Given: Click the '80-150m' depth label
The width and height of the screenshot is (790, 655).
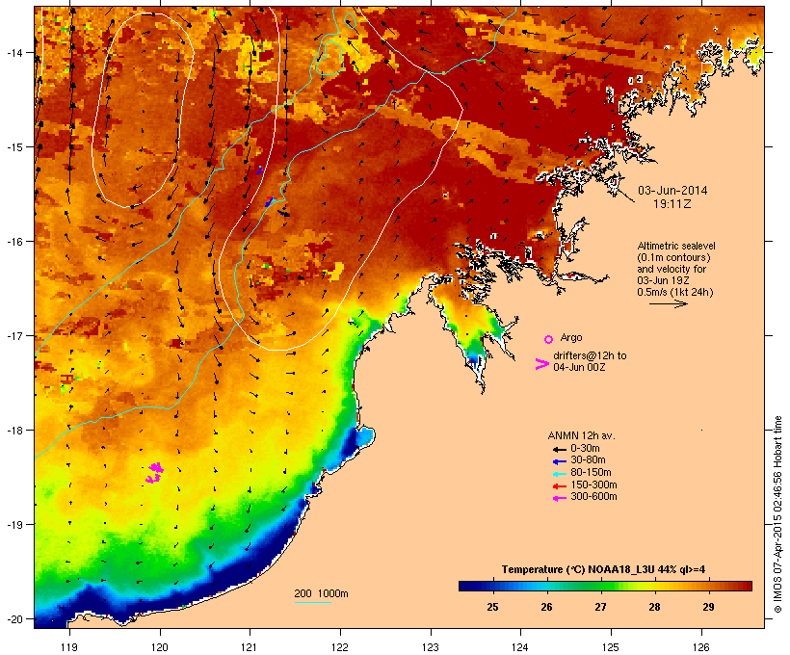Looking at the screenshot, I should (591, 473).
